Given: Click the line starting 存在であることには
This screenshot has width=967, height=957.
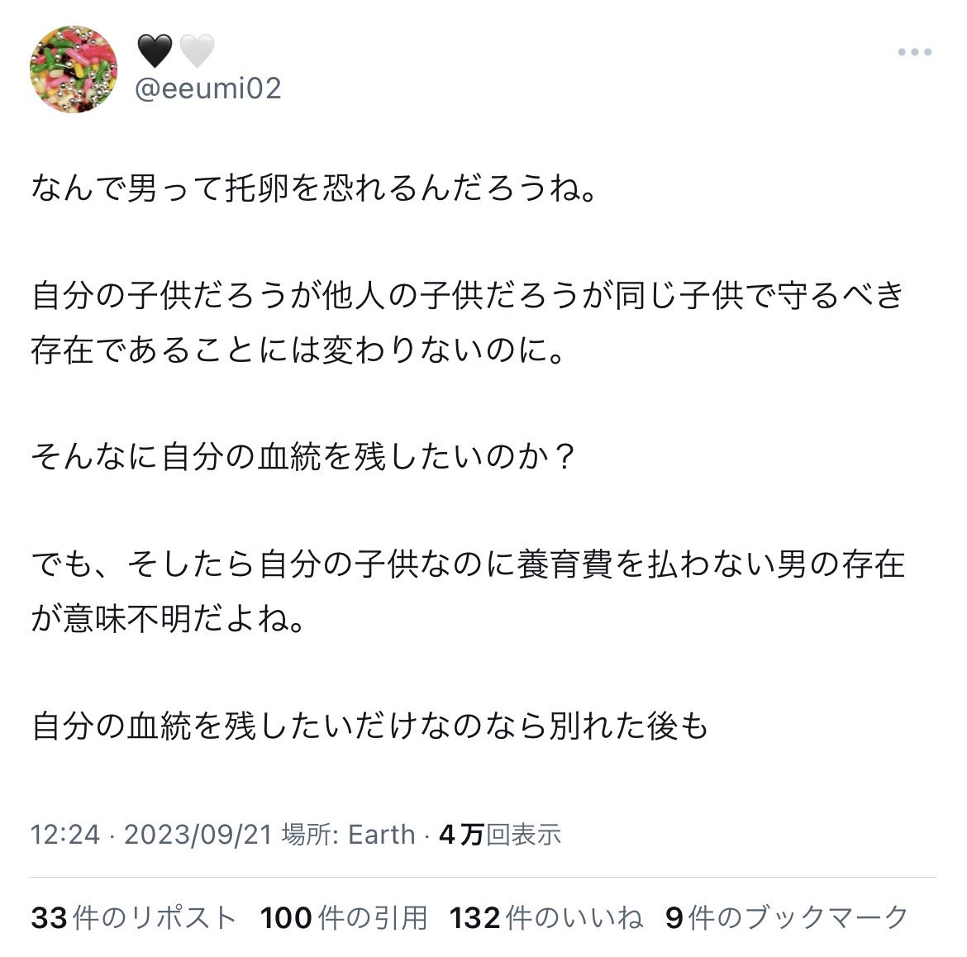Looking at the screenshot, I should 298,350.
